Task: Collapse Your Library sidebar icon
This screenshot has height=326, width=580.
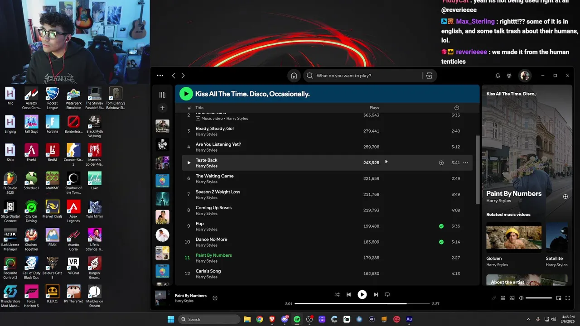Action: pos(162,95)
